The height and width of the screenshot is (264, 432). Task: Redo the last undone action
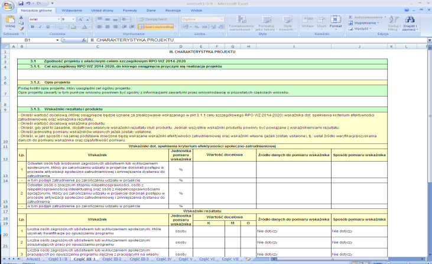pos(39,4)
